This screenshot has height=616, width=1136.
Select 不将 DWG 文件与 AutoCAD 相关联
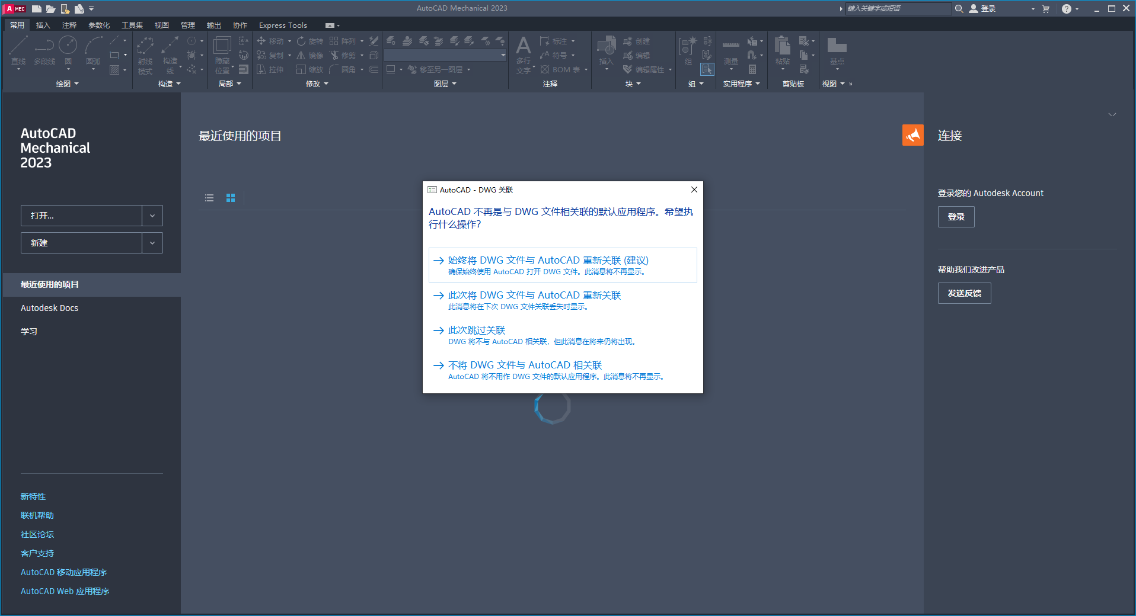[525, 364]
